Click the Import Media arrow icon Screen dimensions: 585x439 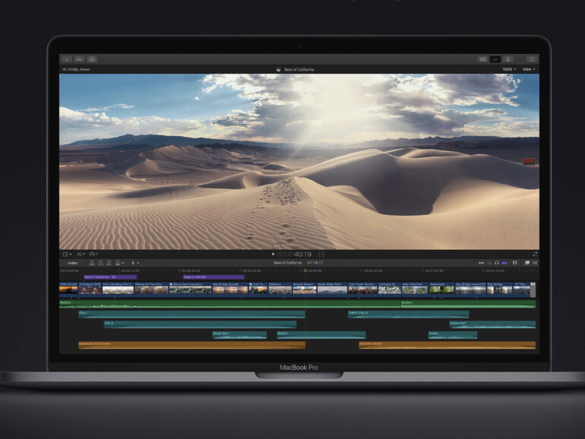tap(66, 59)
